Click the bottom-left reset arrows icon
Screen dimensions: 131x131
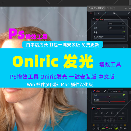click(x=94, y=128)
